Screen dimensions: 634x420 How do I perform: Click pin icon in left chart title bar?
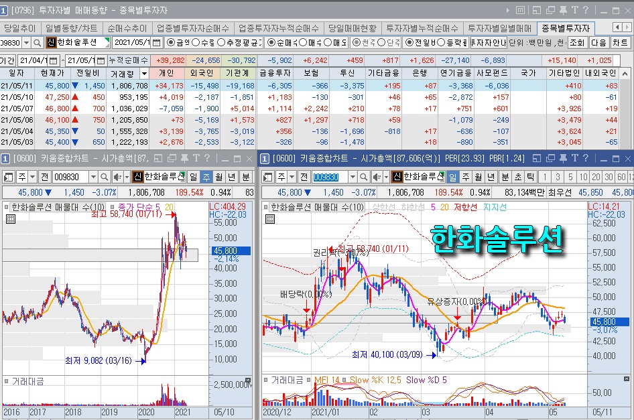tap(185, 159)
